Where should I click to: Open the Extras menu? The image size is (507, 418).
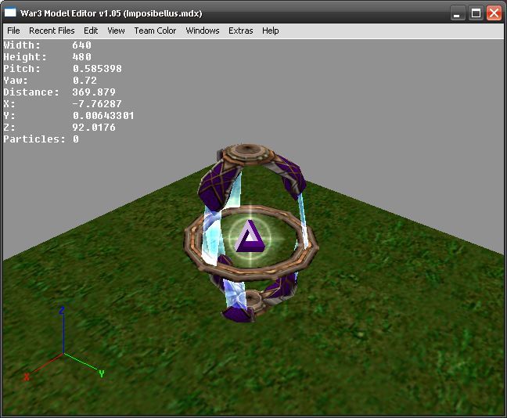[241, 31]
